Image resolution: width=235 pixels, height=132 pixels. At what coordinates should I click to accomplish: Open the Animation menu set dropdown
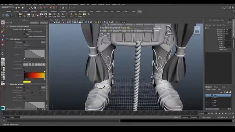tap(7, 7)
